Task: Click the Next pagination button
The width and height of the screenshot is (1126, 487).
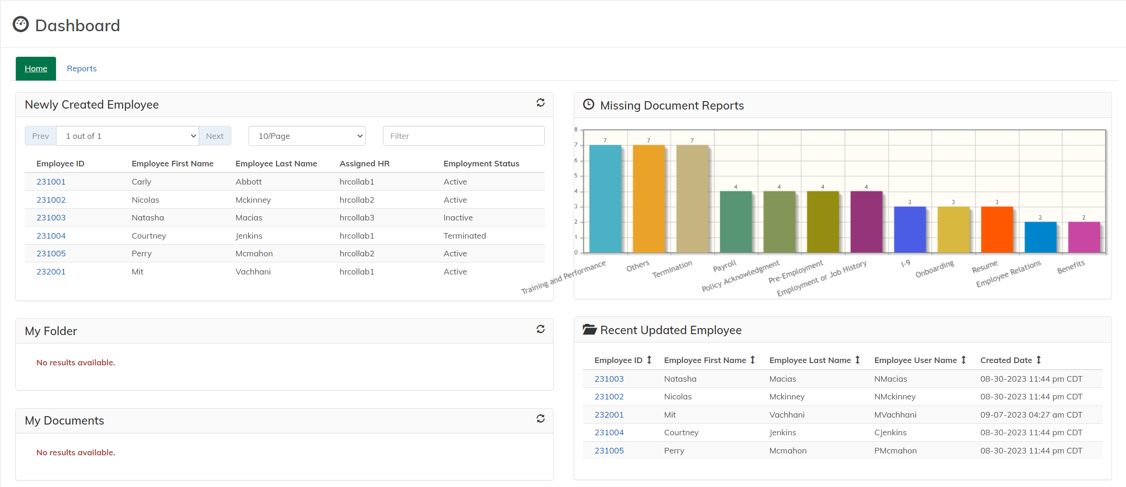Action: pyautogui.click(x=215, y=136)
